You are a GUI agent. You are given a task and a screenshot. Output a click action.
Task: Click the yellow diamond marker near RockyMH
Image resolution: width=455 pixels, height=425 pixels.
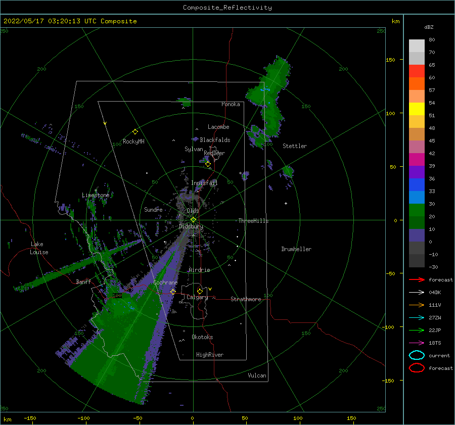click(x=135, y=132)
